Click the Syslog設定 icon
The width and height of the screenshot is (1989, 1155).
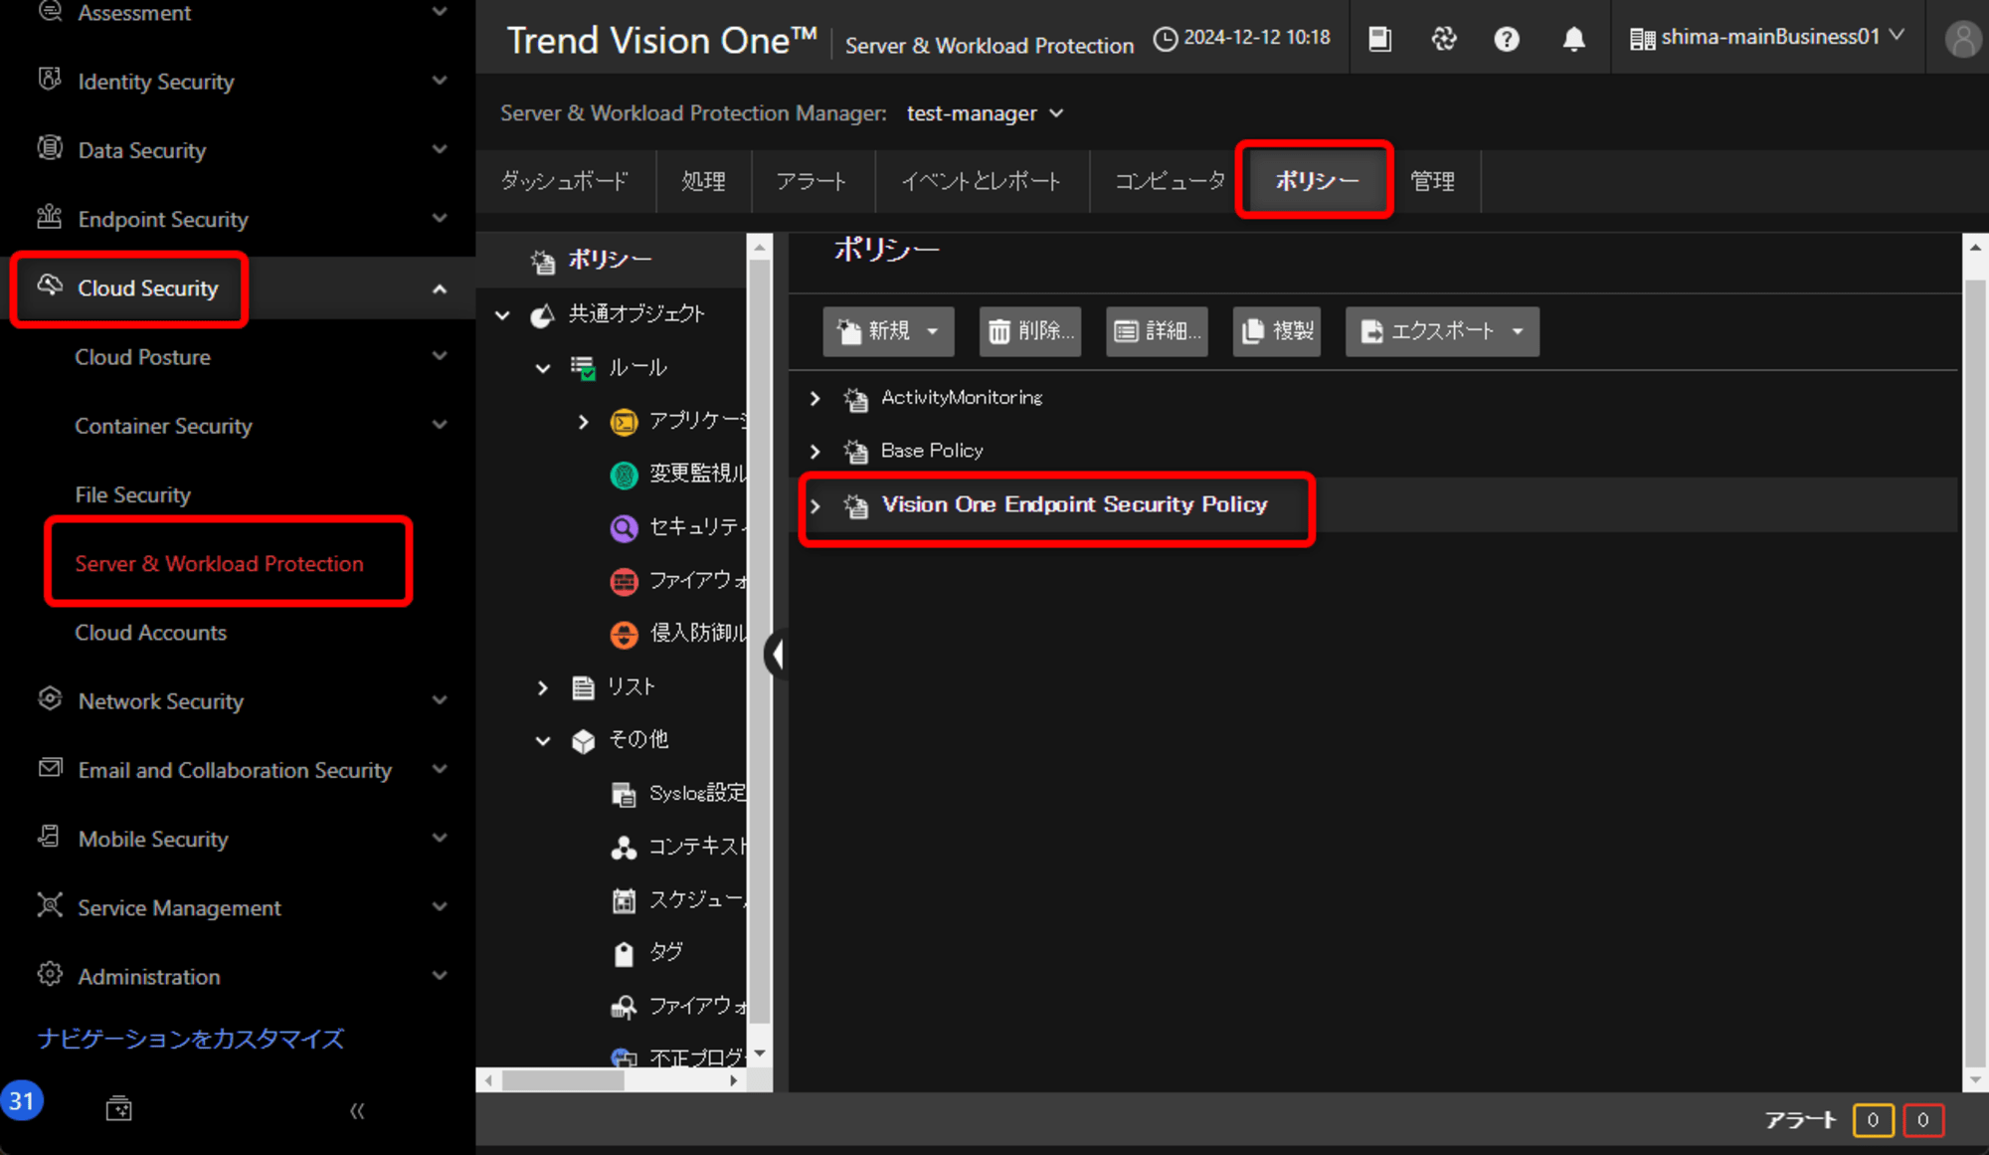(x=624, y=795)
